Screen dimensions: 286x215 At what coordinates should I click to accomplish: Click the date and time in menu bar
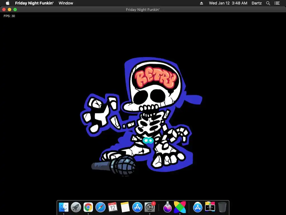pyautogui.click(x=228, y=3)
